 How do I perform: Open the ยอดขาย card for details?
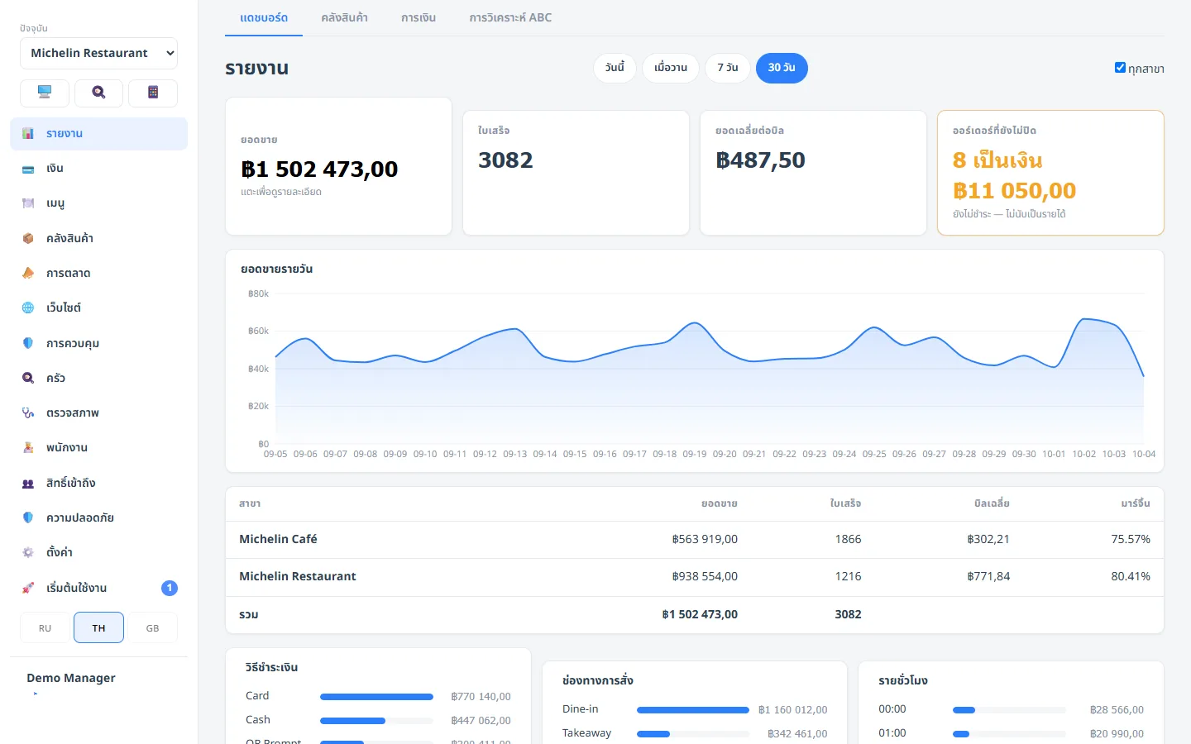[338, 166]
